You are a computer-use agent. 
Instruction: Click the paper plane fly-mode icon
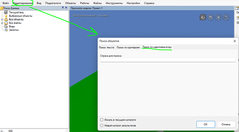tap(218, 17)
